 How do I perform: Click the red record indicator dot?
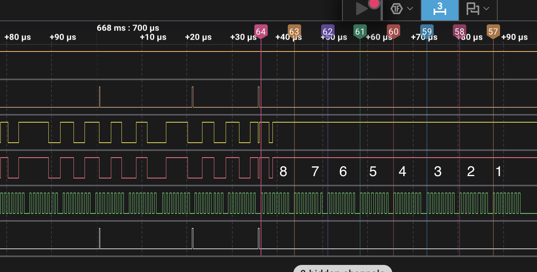(x=374, y=4)
